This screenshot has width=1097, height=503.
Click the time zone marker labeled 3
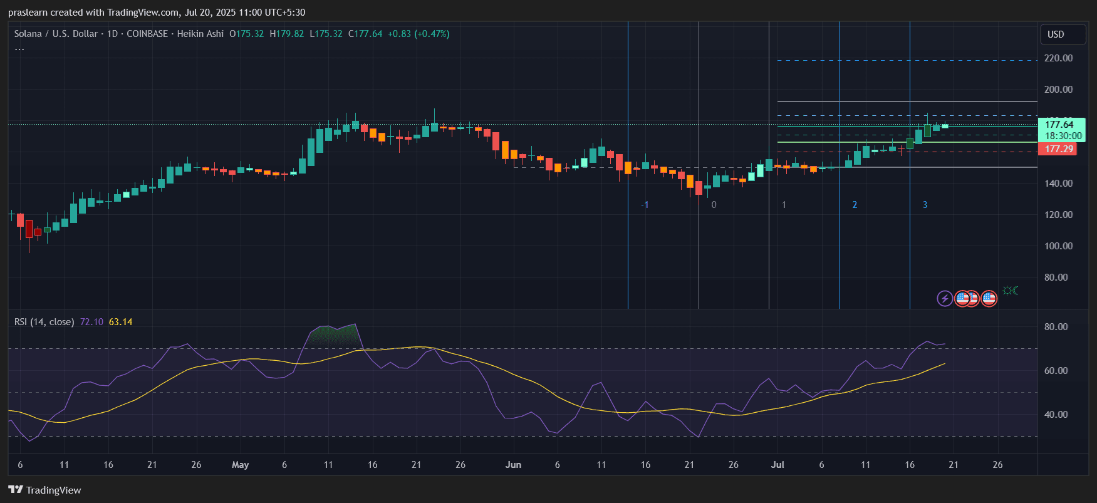(x=925, y=205)
